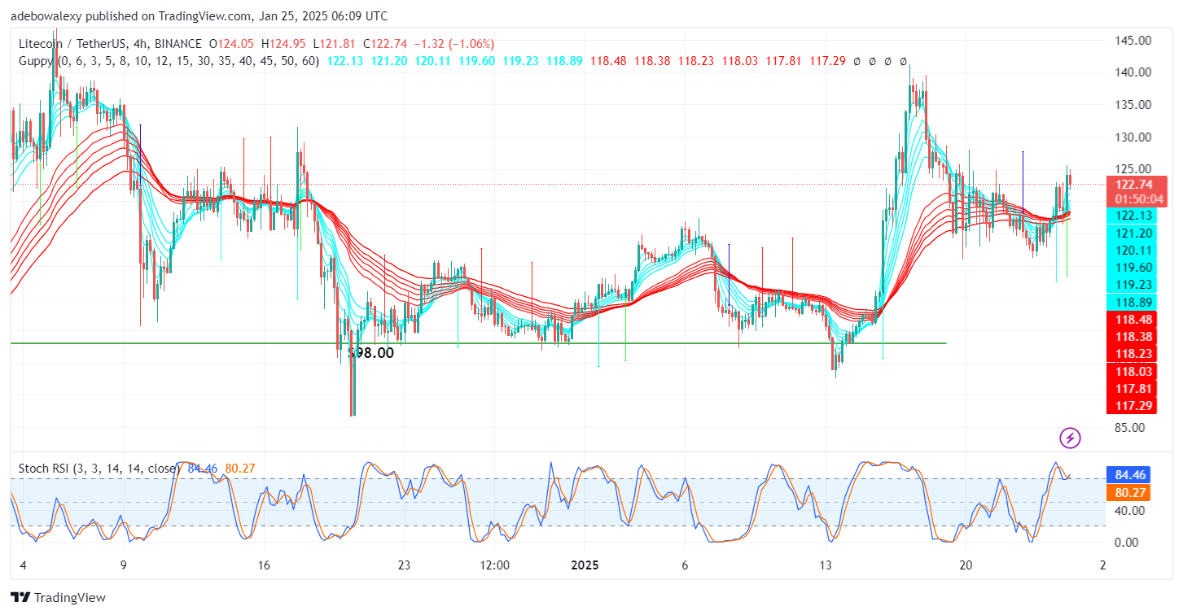Viewport: 1183px width, 615px height.
Task: Click the 16 date label on time axis
Action: click(x=263, y=565)
